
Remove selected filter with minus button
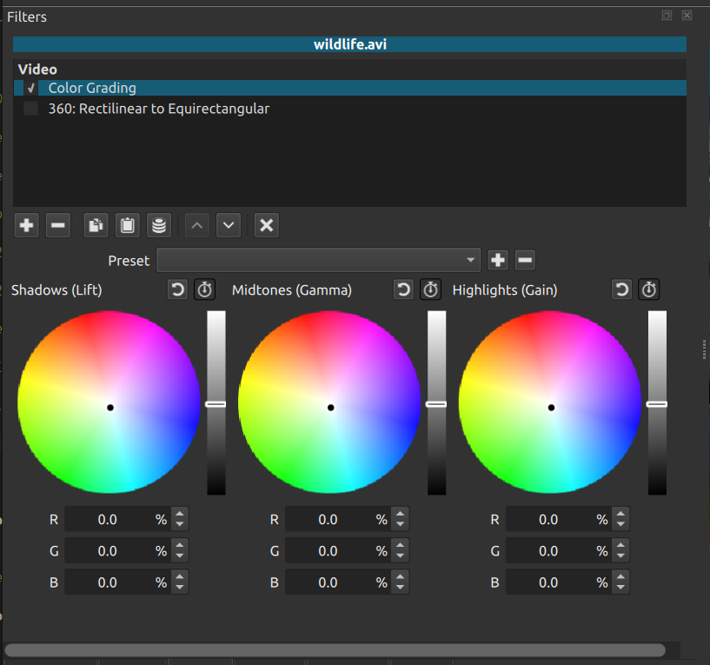pos(57,226)
